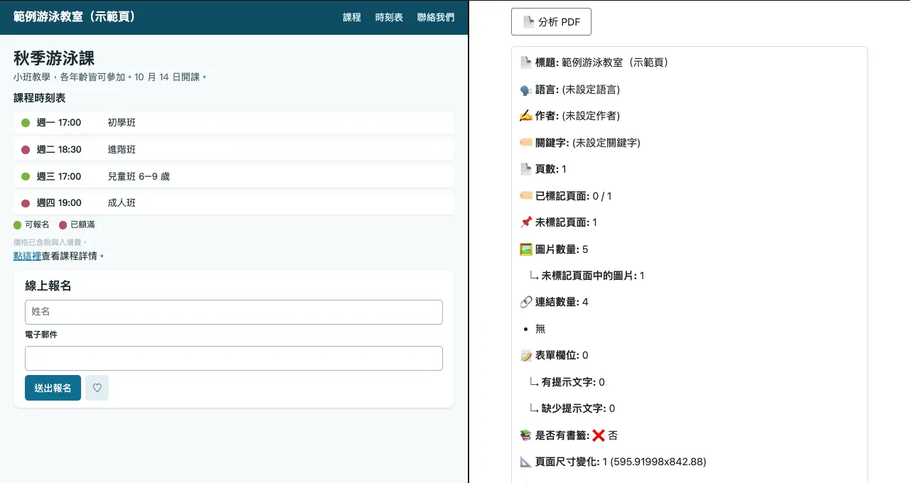
Task: Click the green dot for 週一 17:00
Action: [x=26, y=123]
